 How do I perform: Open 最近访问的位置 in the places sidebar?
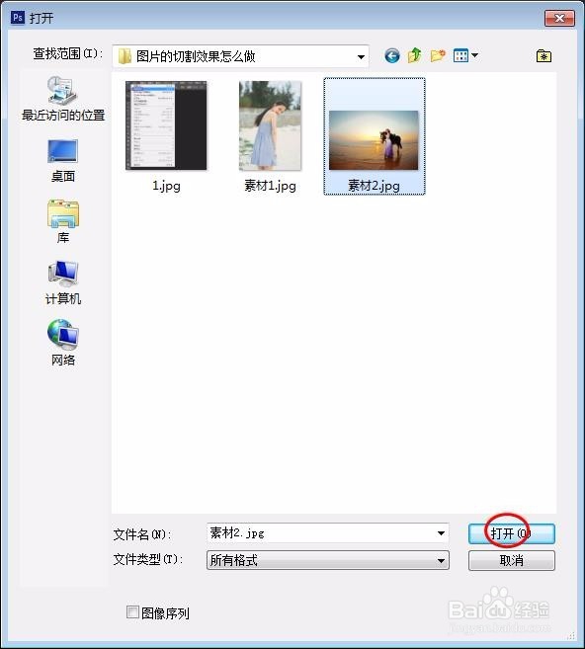point(63,99)
